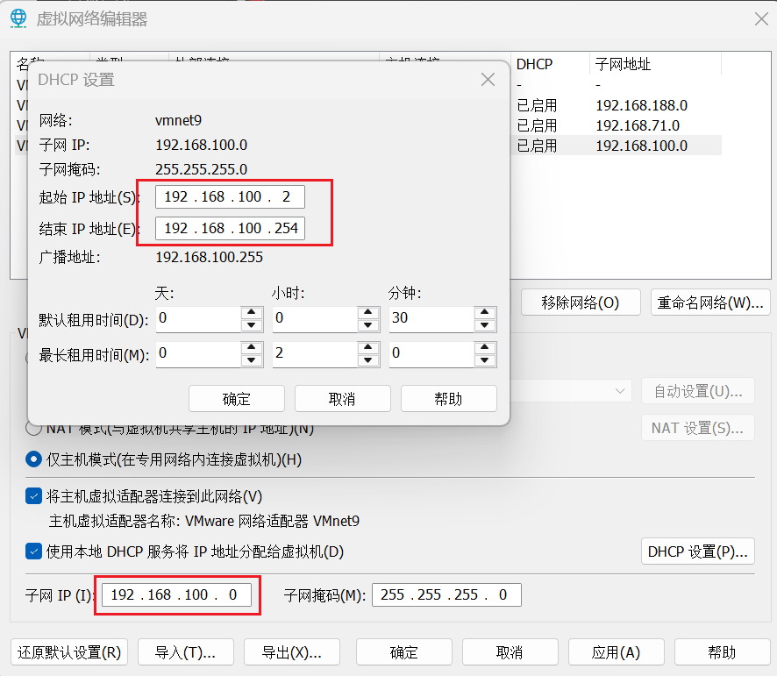Click 导出(X) button
The image size is (777, 676).
pos(292,652)
